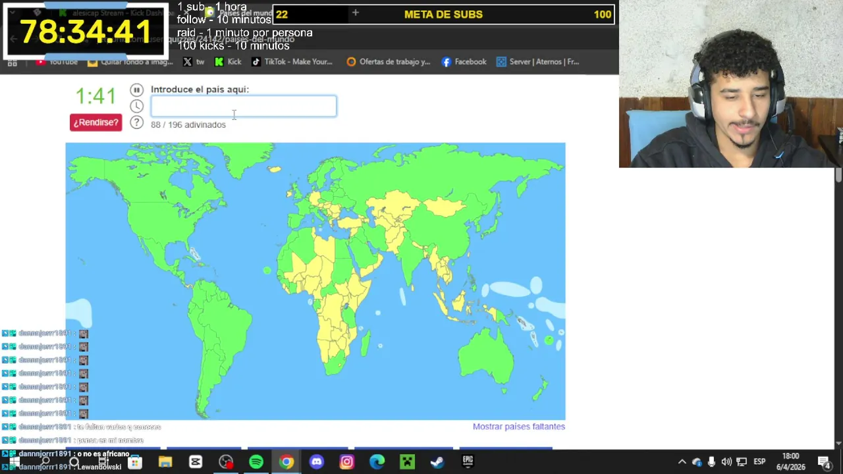Open the volume speaker tray icon
This screenshot has width=843, height=474.
pos(726,462)
